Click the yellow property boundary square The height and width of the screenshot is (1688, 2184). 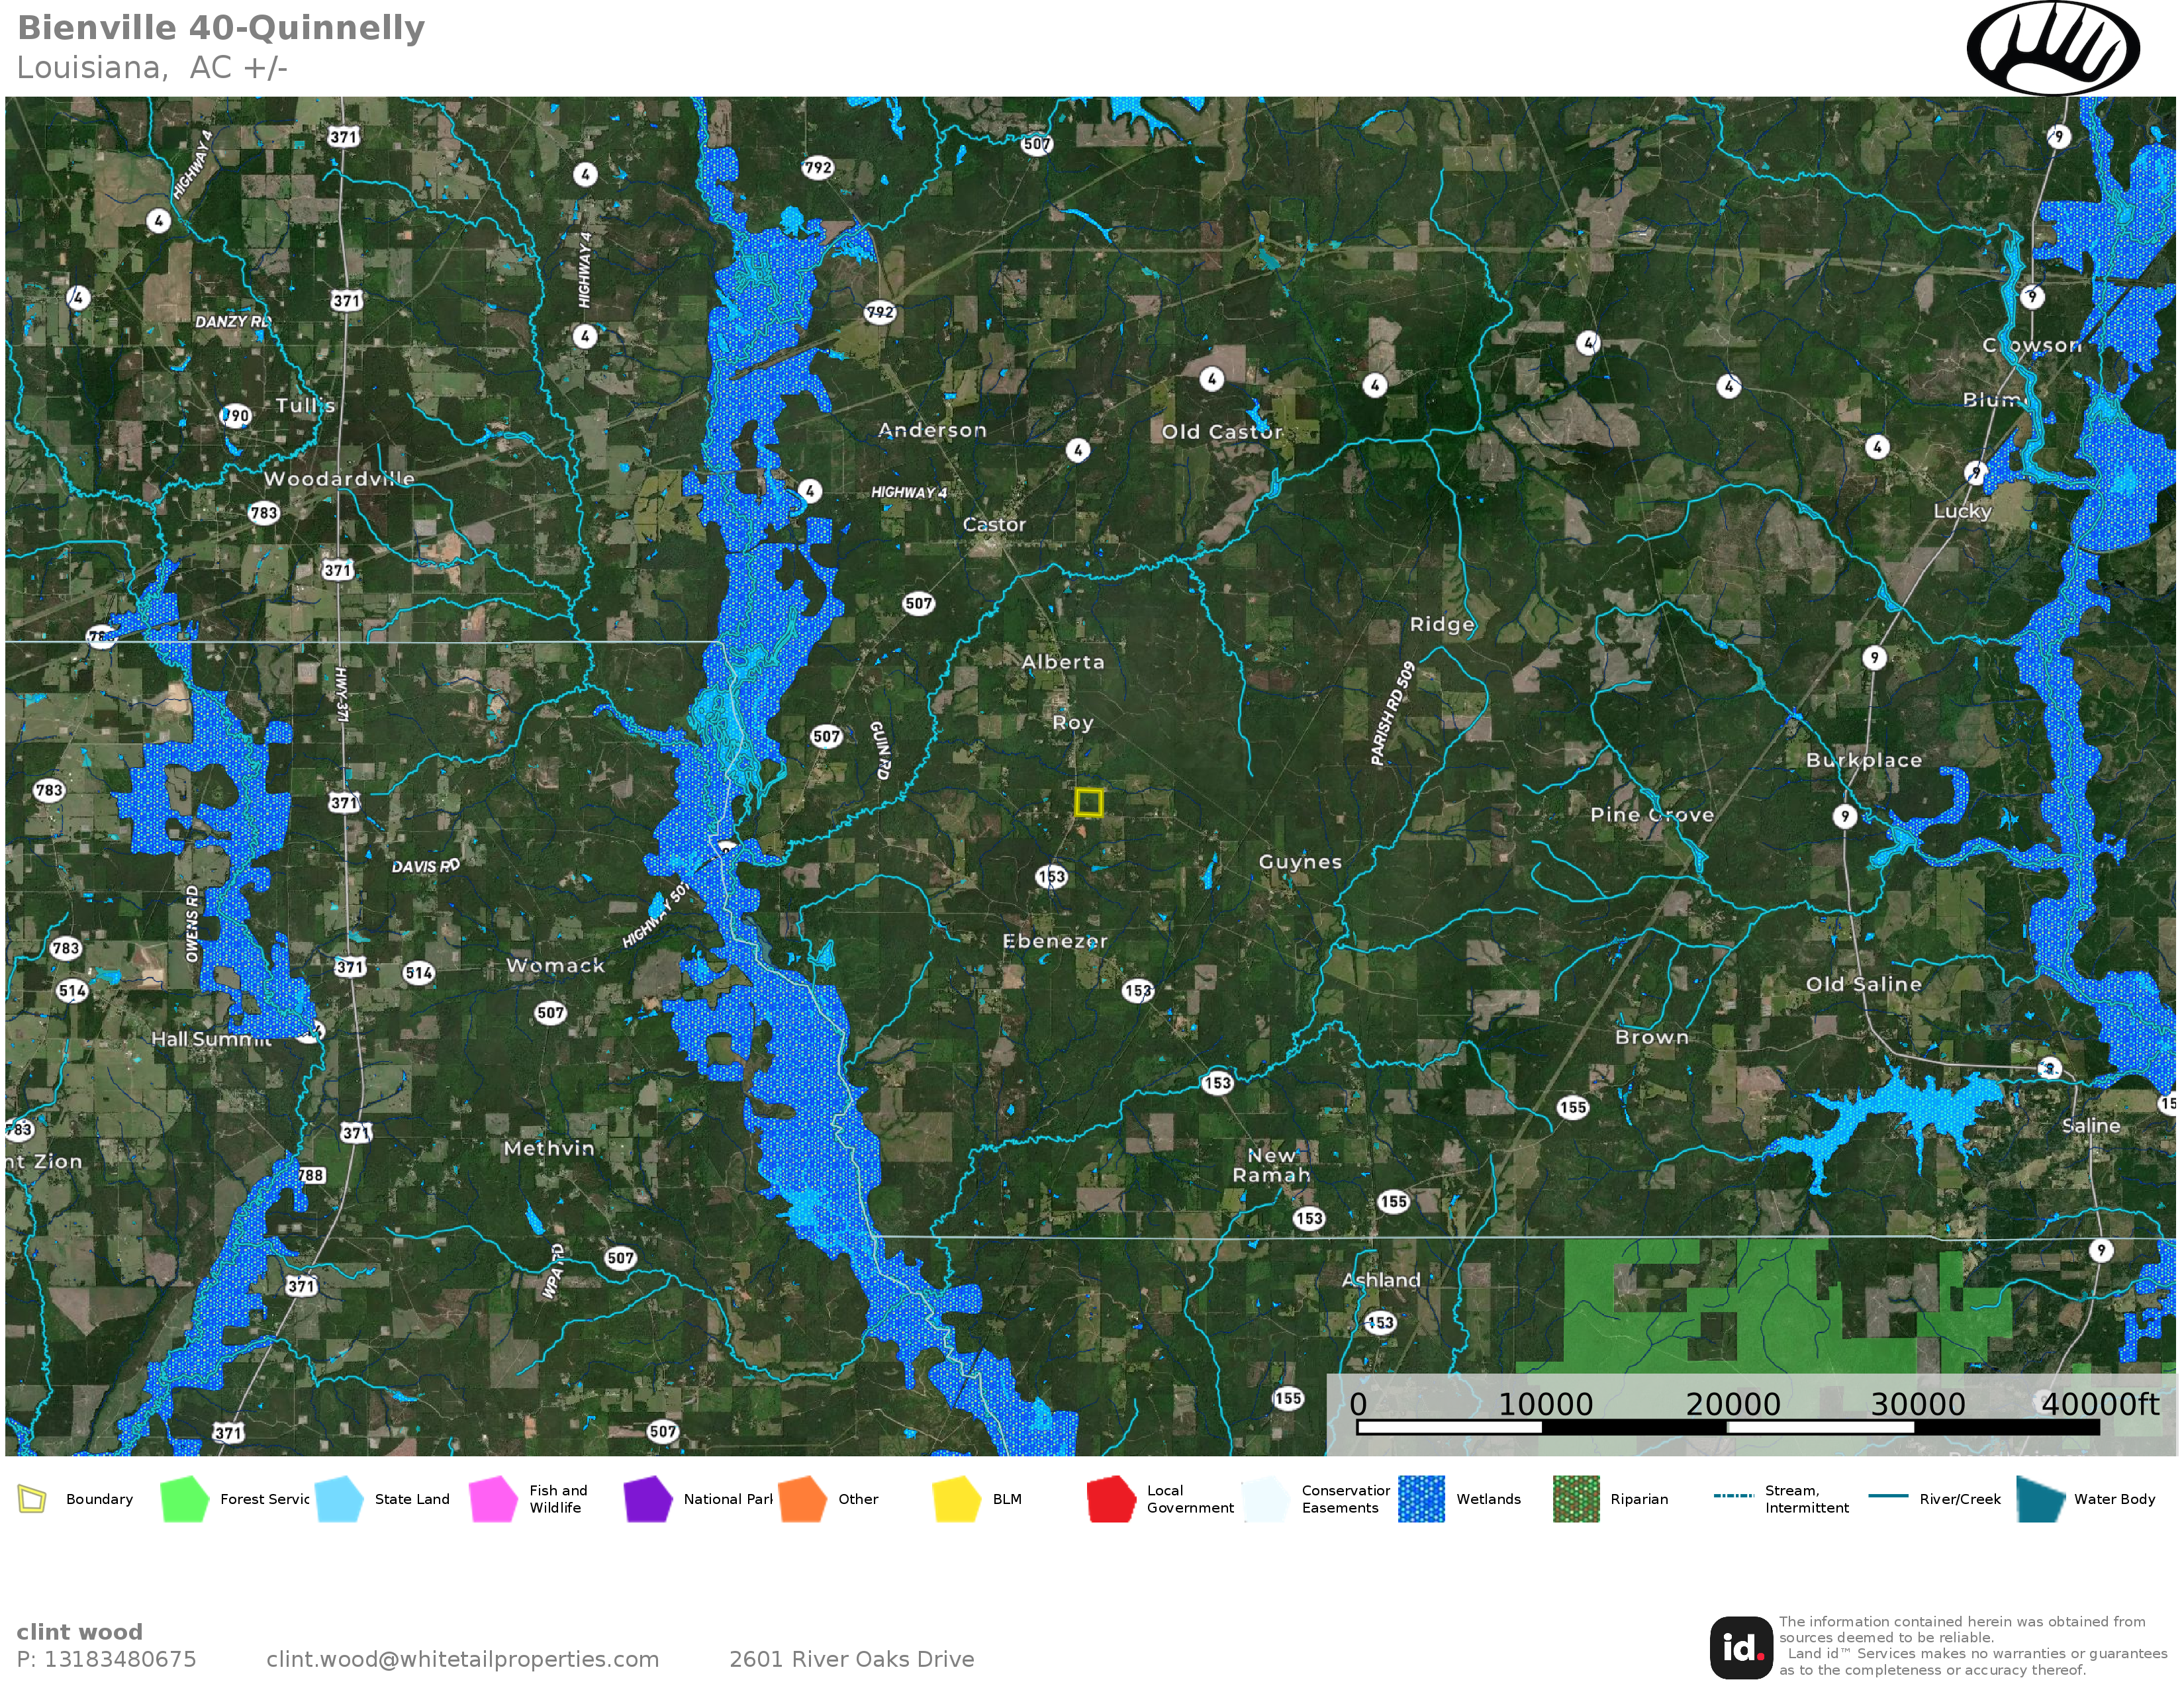tap(1088, 802)
